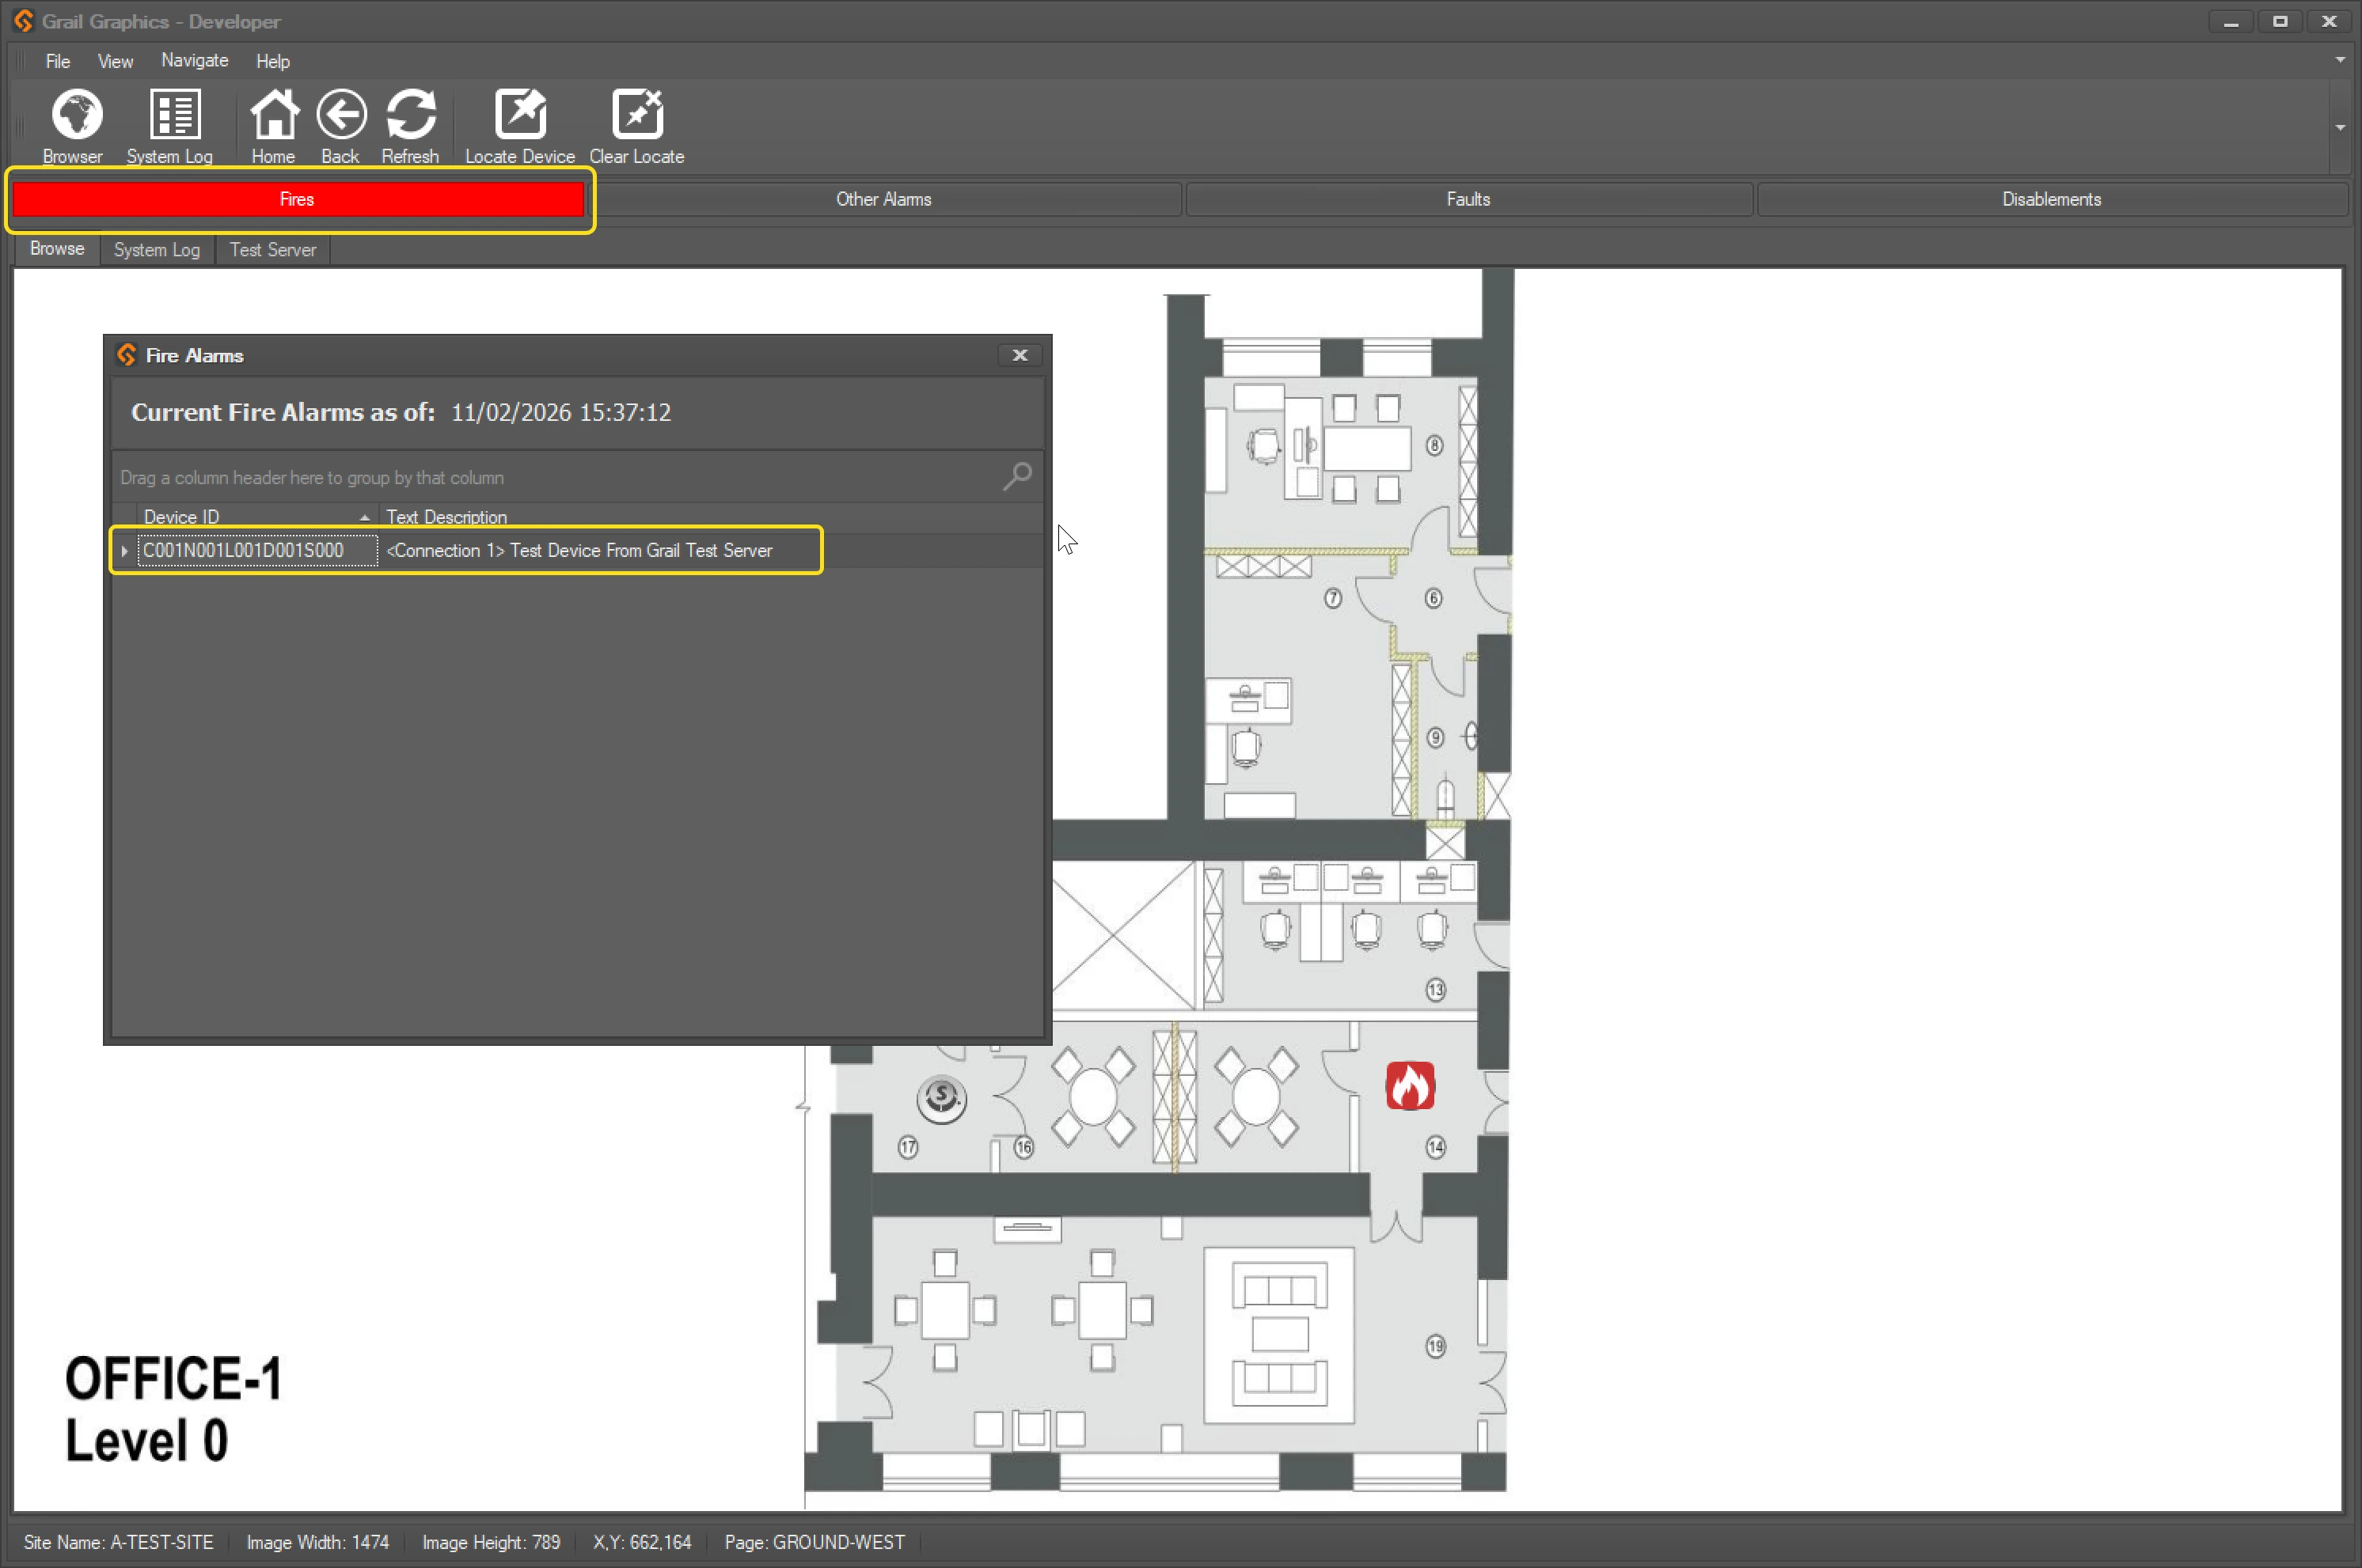Open the File menu
The image size is (2362, 1568).
click(58, 61)
